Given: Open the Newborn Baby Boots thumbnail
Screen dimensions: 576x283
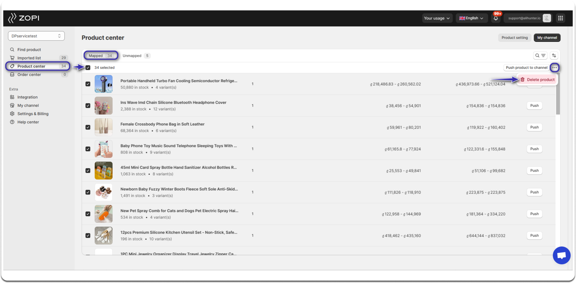Looking at the screenshot, I should 104,192.
